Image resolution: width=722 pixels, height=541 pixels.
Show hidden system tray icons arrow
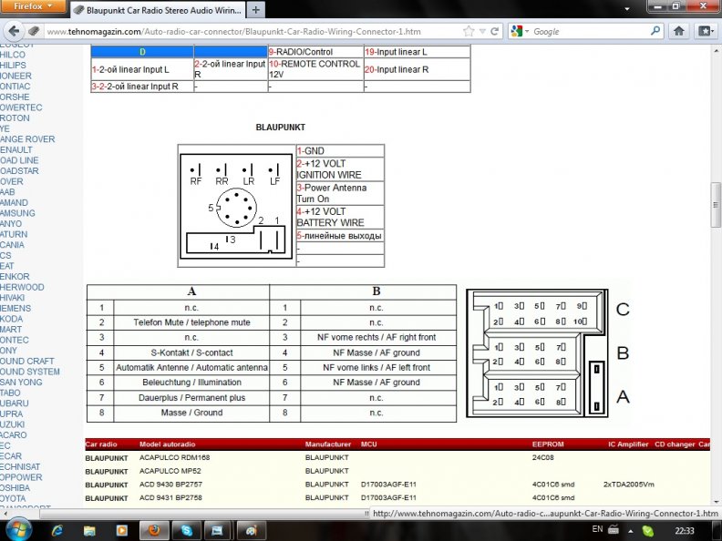coord(618,529)
